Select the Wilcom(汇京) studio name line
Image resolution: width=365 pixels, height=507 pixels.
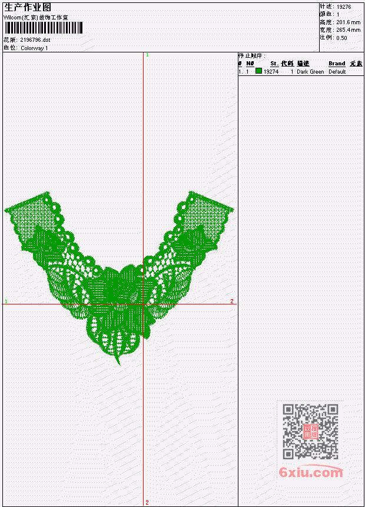35,18
